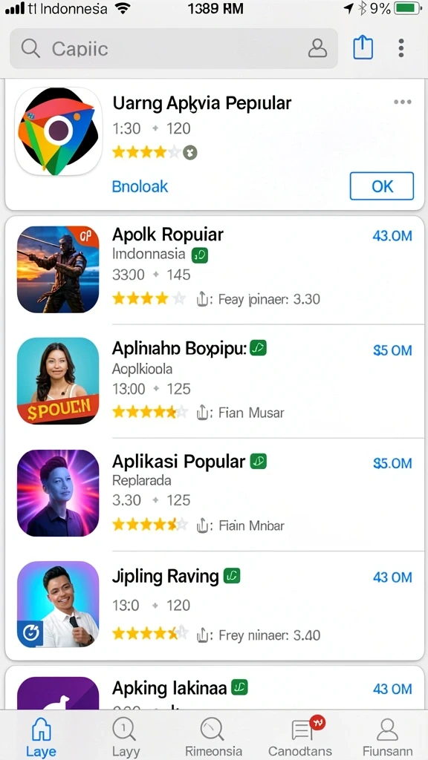Viewport: 428px width, 760px height.
Task: Tap the share icon beside search bar
Action: [363, 47]
